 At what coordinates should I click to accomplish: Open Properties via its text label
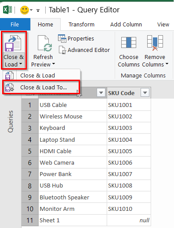(x=81, y=39)
